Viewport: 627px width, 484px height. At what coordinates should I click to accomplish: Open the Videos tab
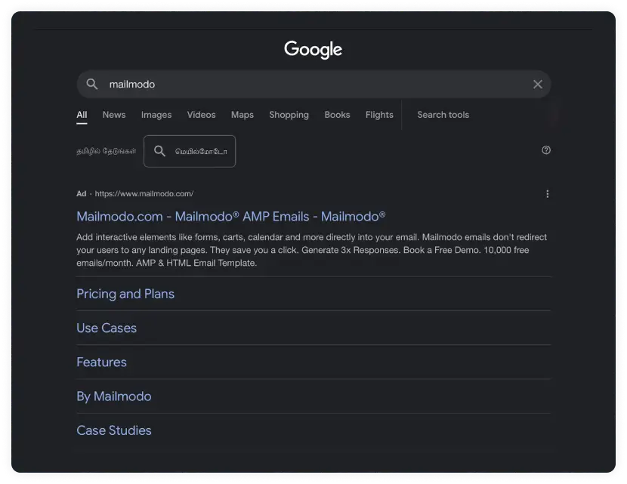201,115
